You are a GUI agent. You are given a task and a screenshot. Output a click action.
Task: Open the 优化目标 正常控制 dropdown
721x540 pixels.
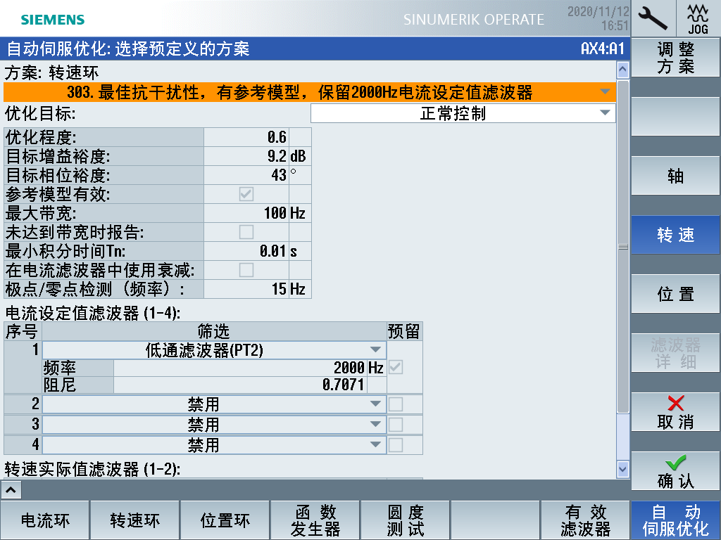point(463,113)
